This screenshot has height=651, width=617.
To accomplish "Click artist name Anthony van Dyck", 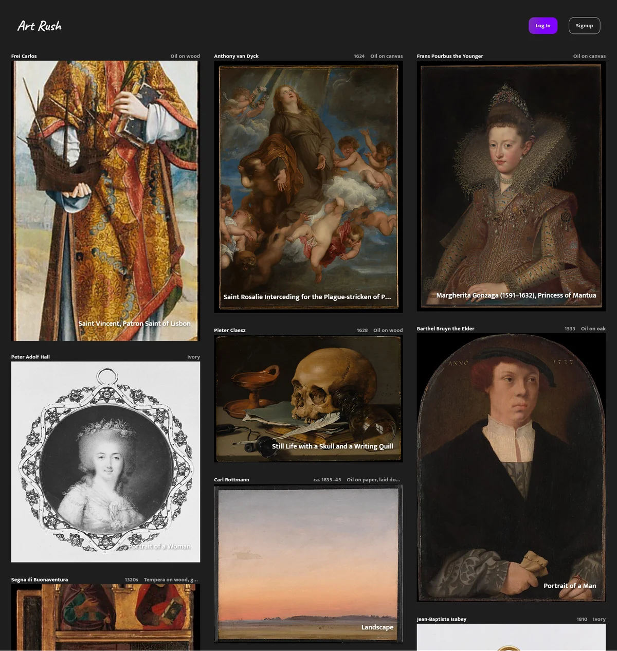I will (236, 56).
